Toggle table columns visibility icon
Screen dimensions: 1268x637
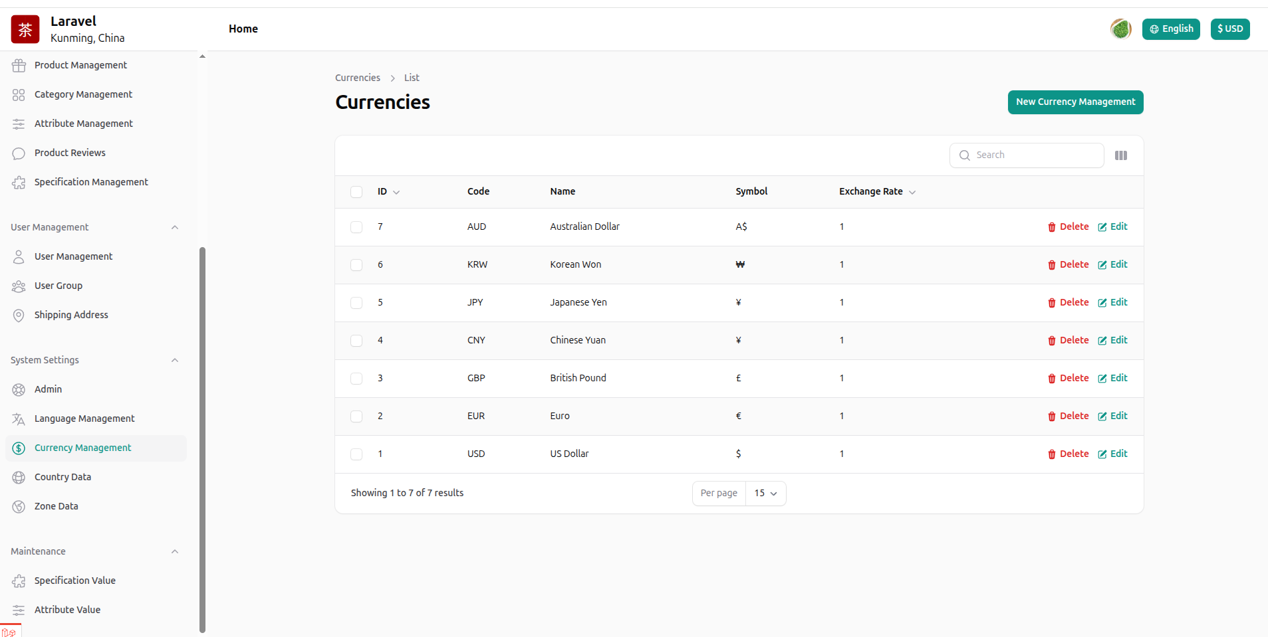coord(1121,155)
